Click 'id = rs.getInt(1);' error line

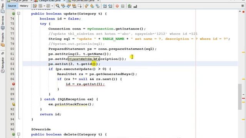pos(85,84)
